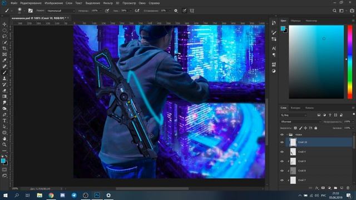Create a new layer
The image size is (356, 200).
click(x=342, y=188)
